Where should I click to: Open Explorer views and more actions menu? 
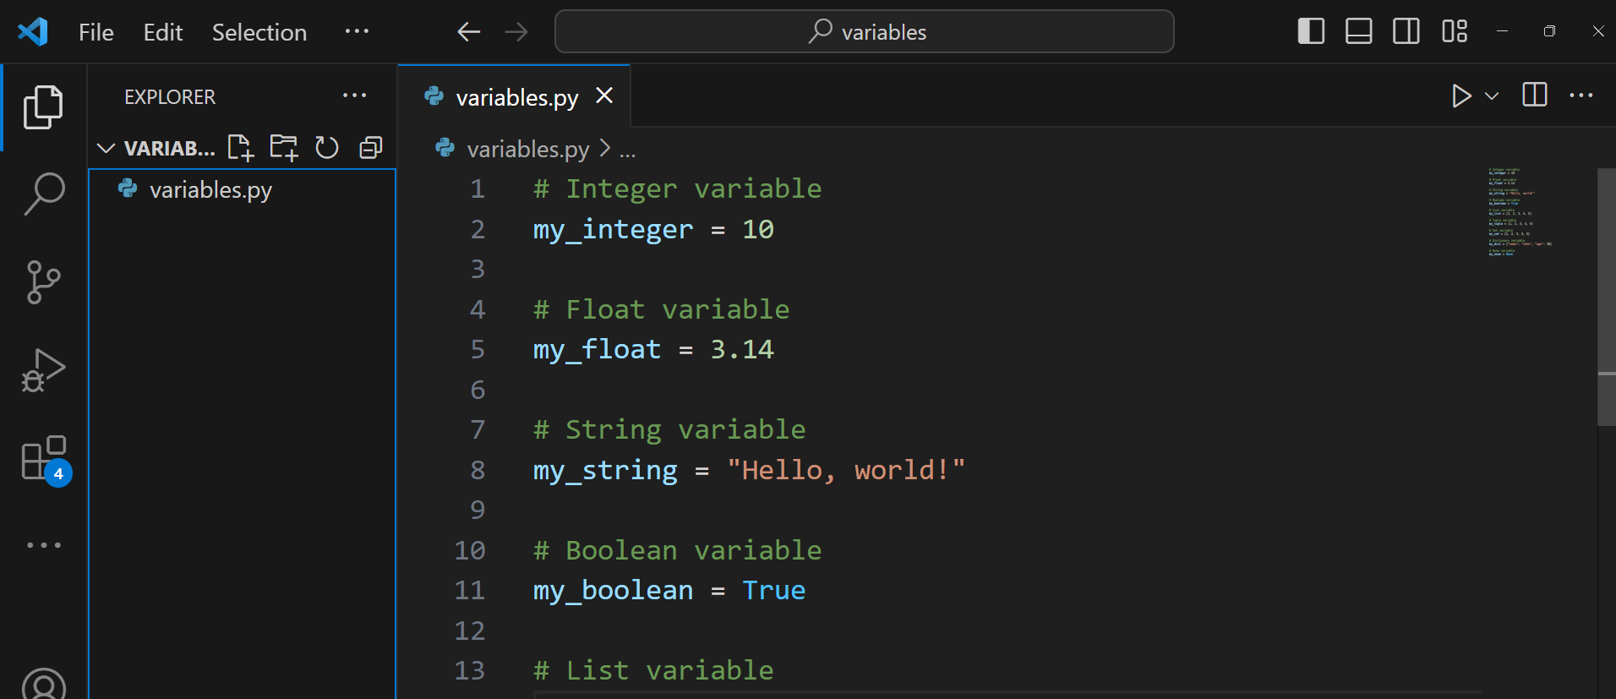[x=355, y=96]
